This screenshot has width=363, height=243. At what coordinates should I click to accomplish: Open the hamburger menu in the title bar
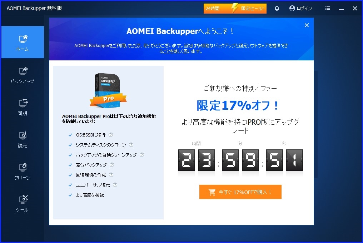tap(328, 8)
